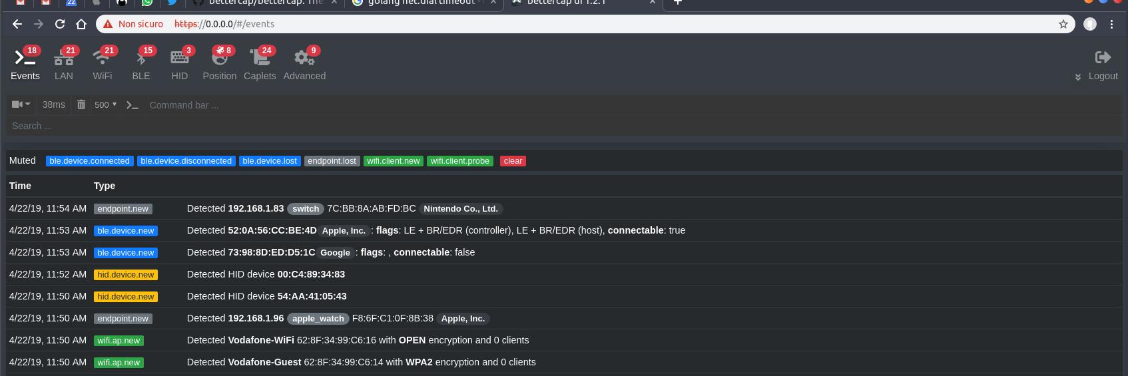The image size is (1128, 376).
Task: Open the session recording camera dropdown
Action: pyautogui.click(x=21, y=104)
